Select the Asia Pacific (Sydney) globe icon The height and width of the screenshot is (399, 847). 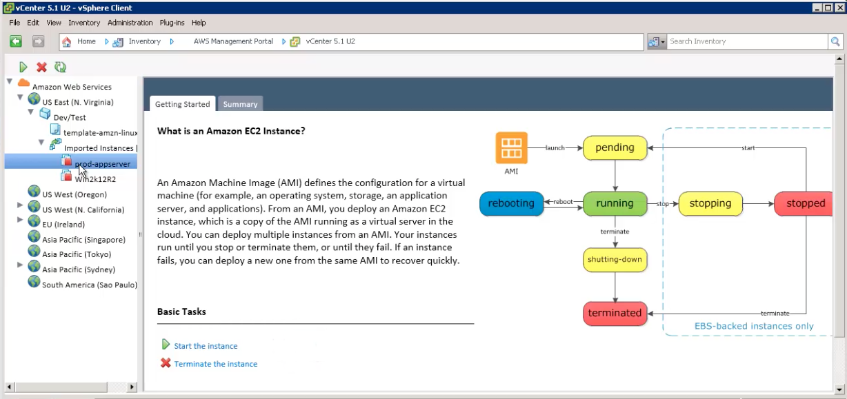[34, 267]
